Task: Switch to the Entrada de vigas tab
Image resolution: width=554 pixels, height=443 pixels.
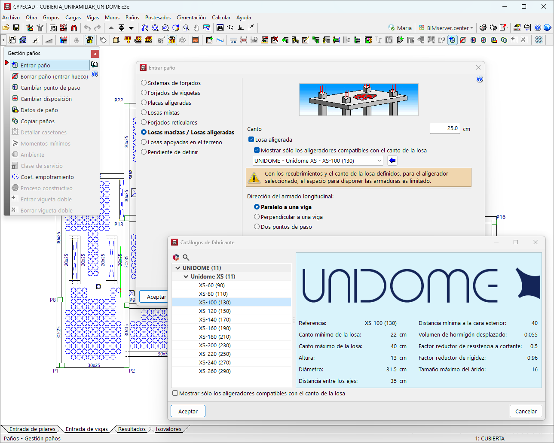Action: pos(87,429)
